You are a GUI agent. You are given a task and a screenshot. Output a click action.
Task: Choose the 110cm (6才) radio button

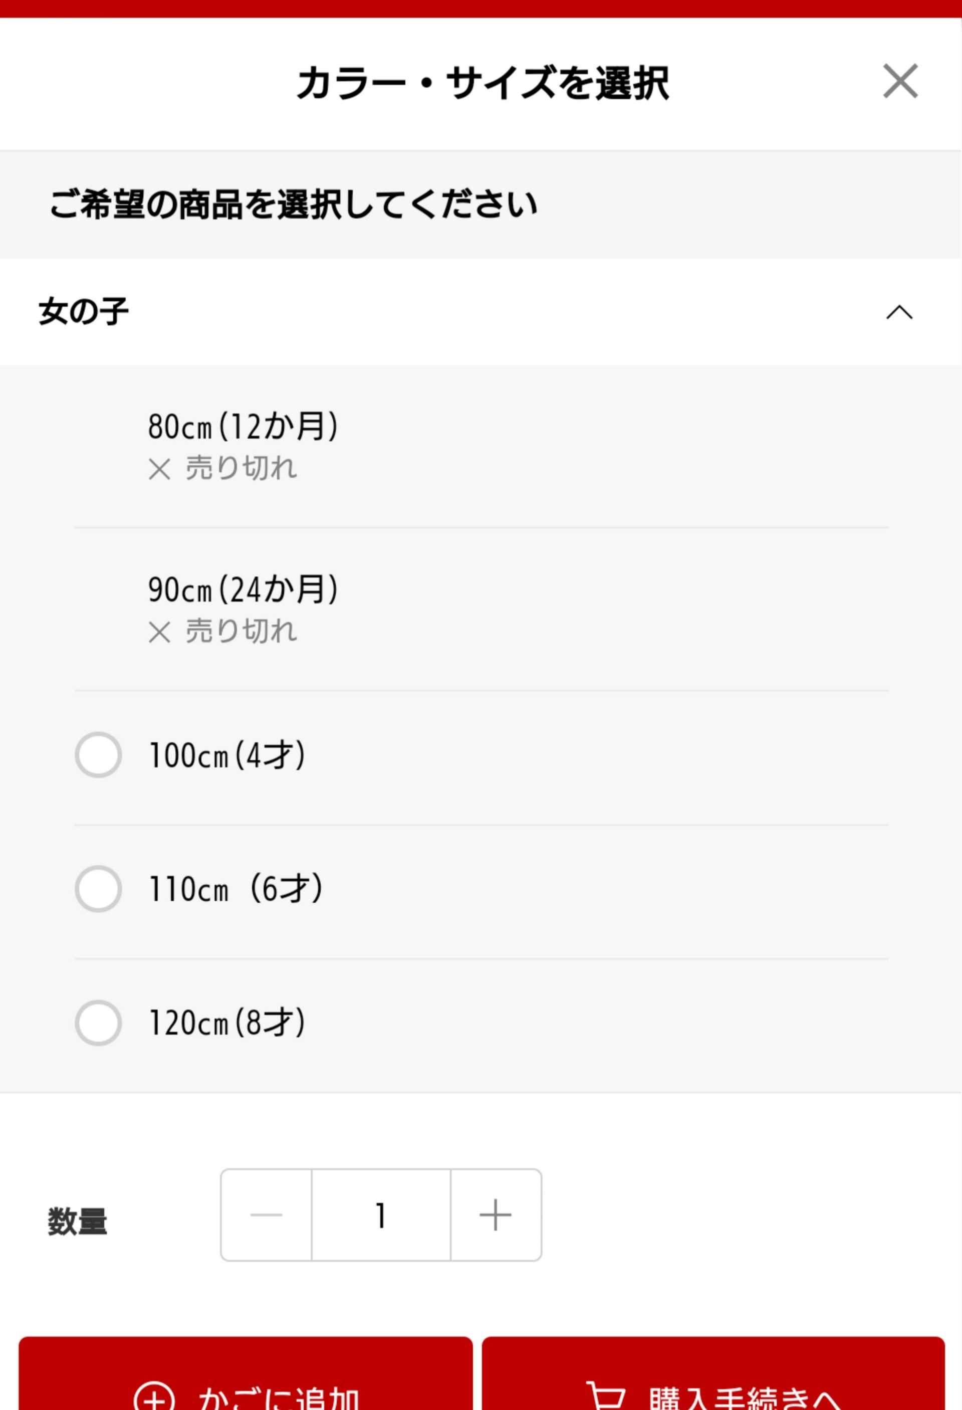click(98, 889)
